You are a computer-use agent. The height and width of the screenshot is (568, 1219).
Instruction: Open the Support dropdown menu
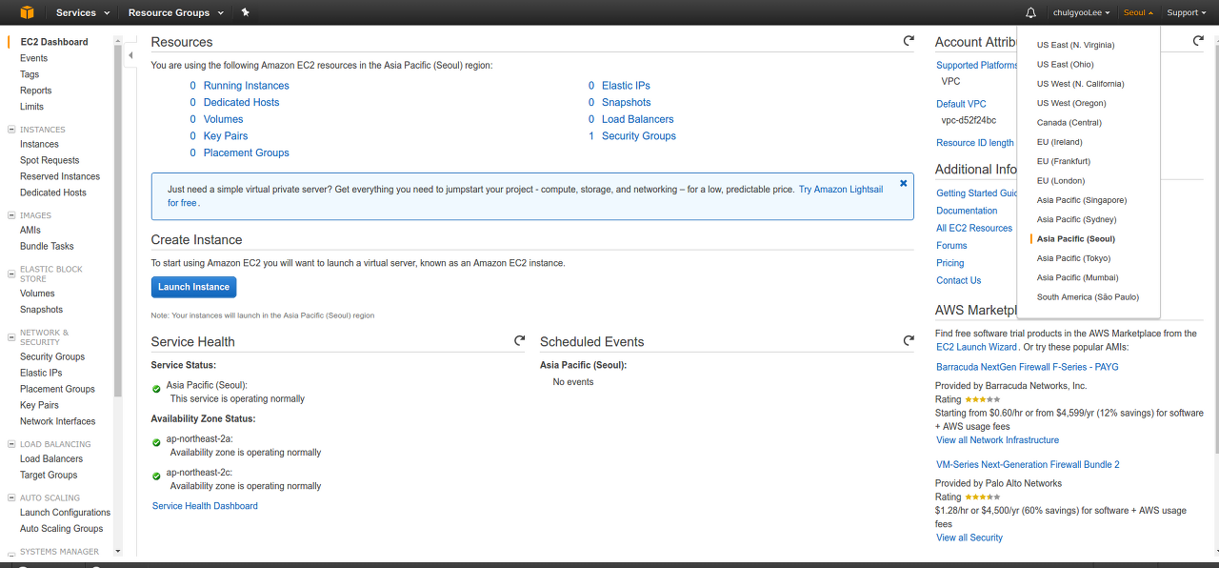[1186, 12]
